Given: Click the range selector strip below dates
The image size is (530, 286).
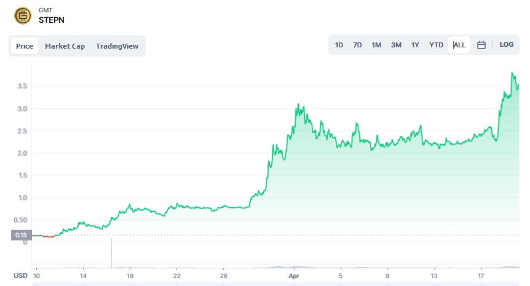Looking at the screenshot, I should pyautogui.click(x=275, y=284).
